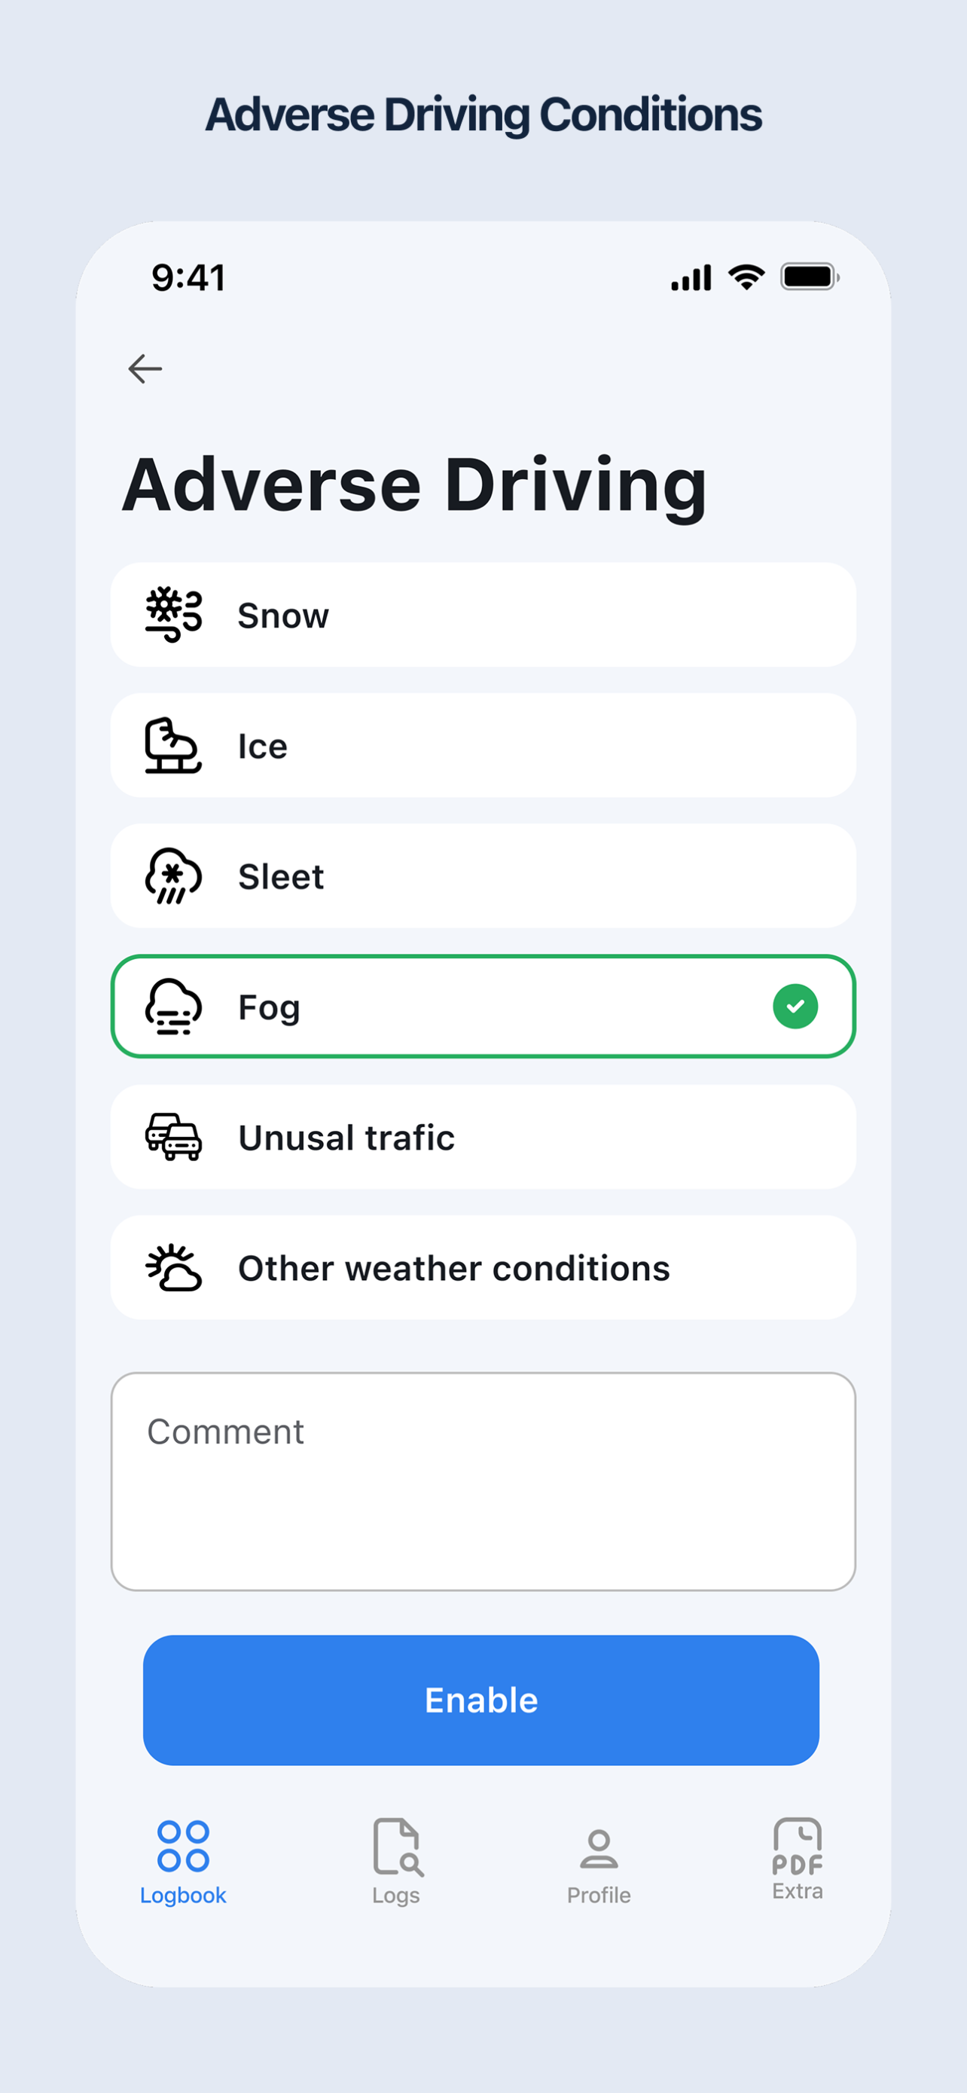Image resolution: width=967 pixels, height=2093 pixels.
Task: Go to the Profile tab
Action: point(599,1867)
